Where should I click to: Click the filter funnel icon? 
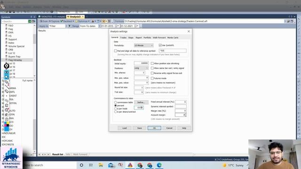(x=70, y=26)
